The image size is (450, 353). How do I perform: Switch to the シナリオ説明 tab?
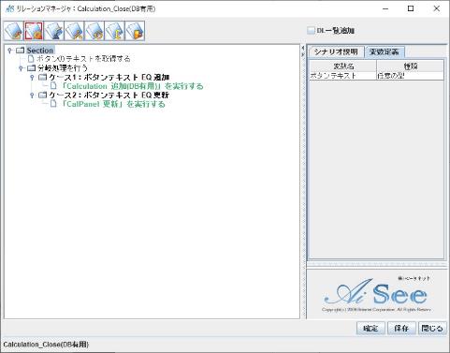point(336,52)
